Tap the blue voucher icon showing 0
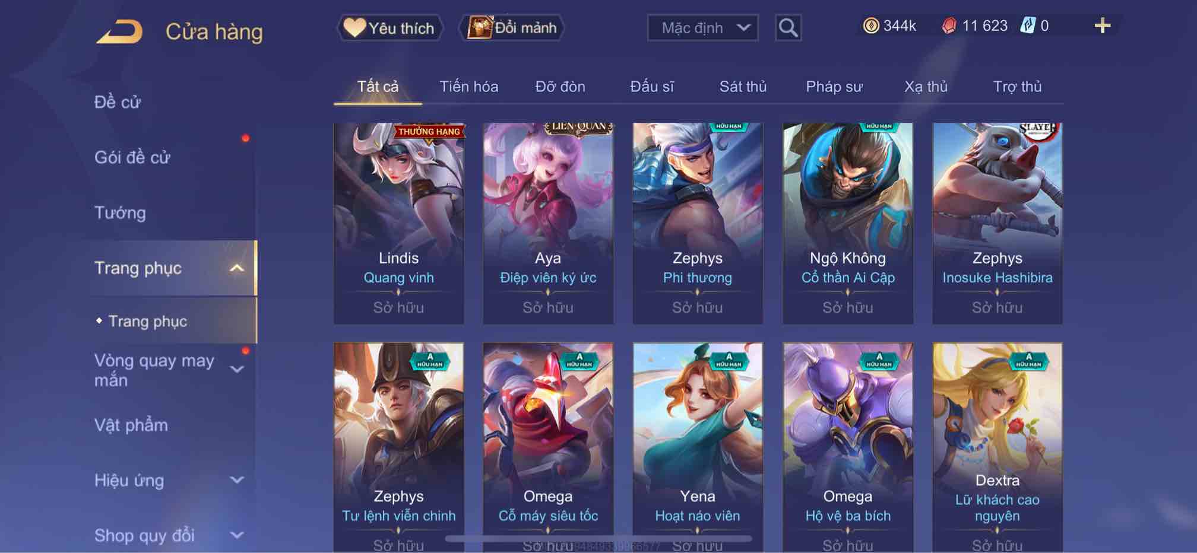Viewport: 1197px width, 553px height. pos(1028,26)
